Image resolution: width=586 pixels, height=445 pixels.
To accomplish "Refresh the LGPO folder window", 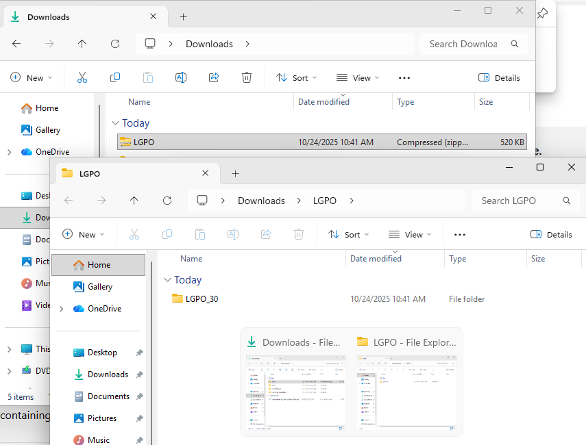I will 167,201.
